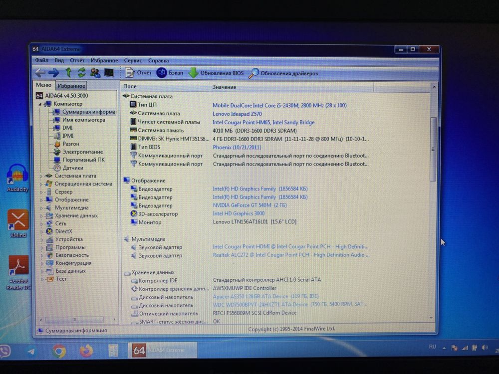
Task: Expand Мультимедиа tree node in sidebar
Action: click(x=41, y=207)
